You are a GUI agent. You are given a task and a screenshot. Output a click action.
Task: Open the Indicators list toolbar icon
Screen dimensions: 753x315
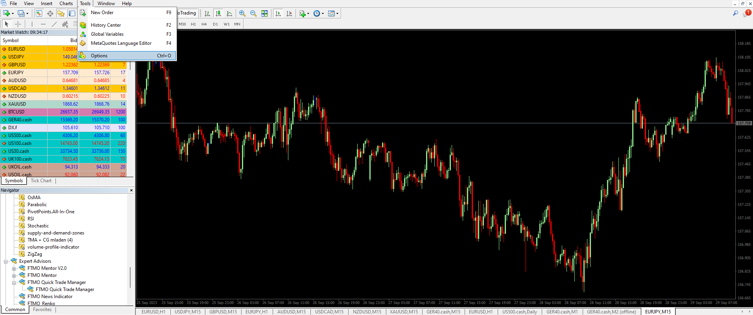coord(302,13)
